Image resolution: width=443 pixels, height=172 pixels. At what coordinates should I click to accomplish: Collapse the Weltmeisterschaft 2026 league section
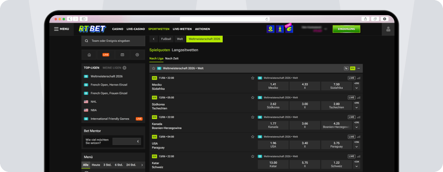click(x=359, y=68)
